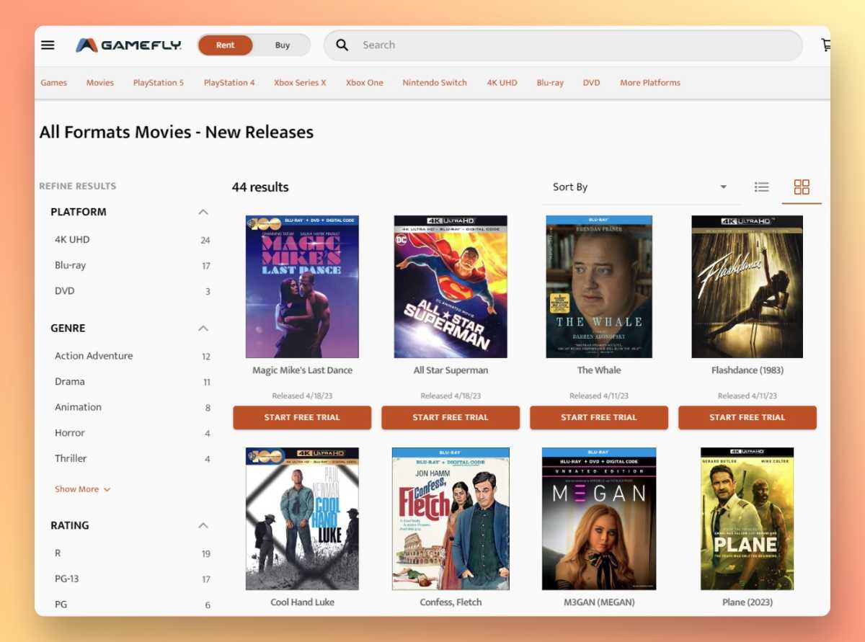This screenshot has height=642, width=865.
Task: Open Cool Hand Luke cover thumbnail
Action: 302,519
